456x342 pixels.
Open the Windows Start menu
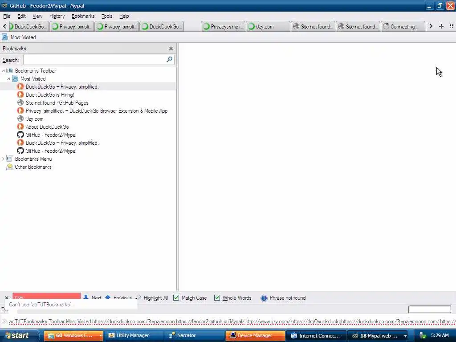click(19, 336)
